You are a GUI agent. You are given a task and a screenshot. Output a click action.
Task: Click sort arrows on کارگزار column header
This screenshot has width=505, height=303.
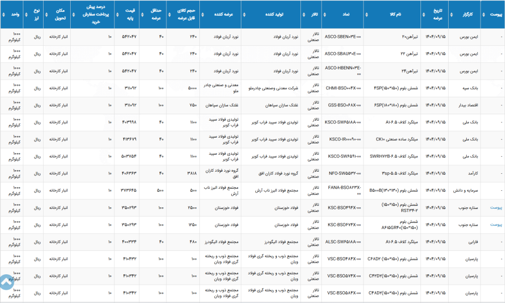451,15
